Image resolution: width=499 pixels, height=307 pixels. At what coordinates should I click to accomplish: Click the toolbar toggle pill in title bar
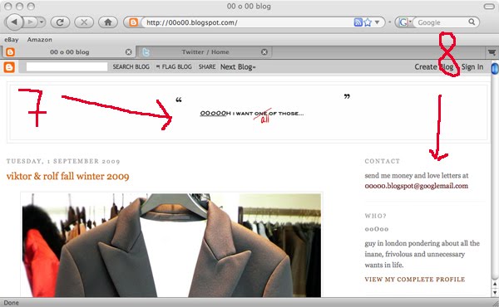489,7
